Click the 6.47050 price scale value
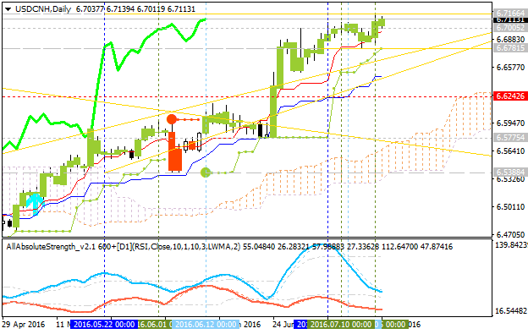The image size is (528, 334). click(510, 234)
